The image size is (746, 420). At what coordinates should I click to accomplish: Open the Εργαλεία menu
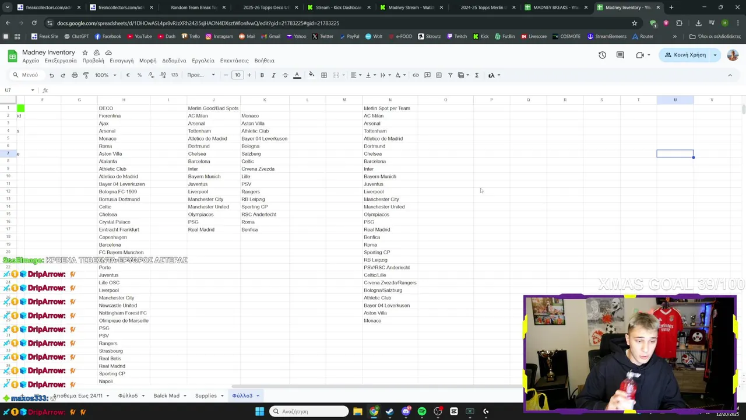coord(203,61)
